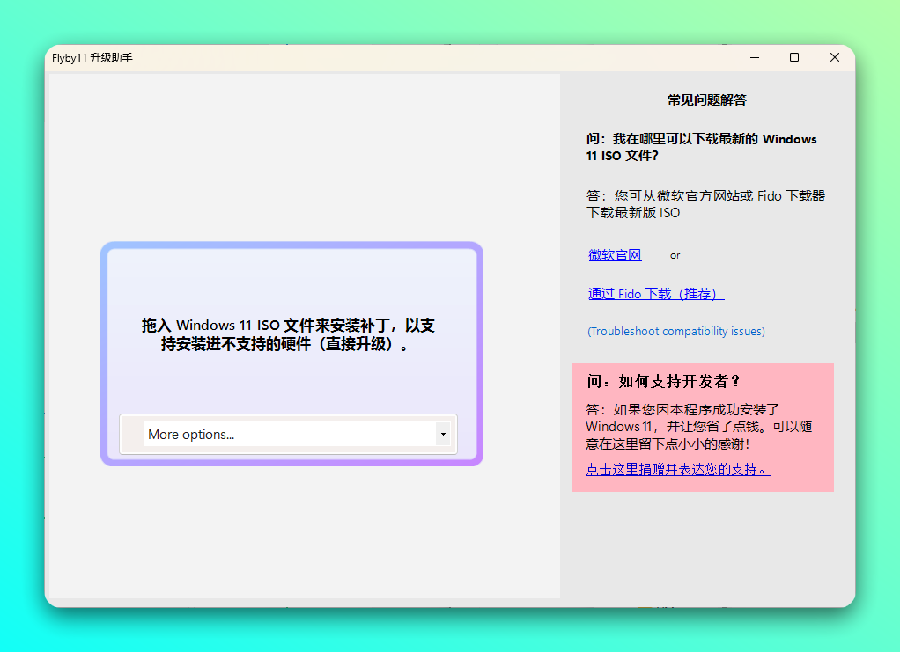Click the "or" text beside 微软官网
This screenshot has height=652, width=900.
675,256
